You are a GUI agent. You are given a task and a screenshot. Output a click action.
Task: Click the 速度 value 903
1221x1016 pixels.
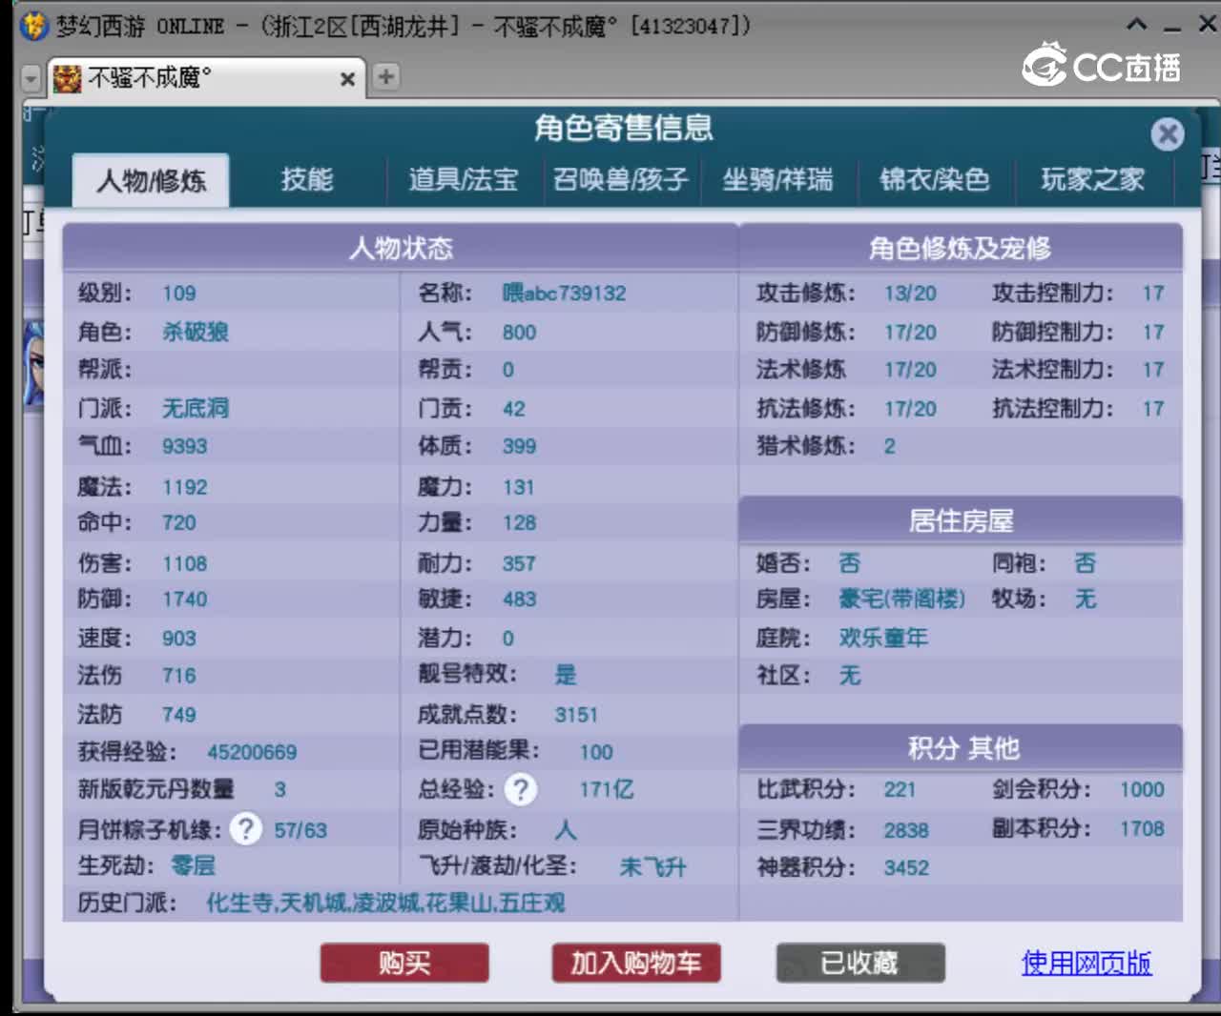point(179,638)
